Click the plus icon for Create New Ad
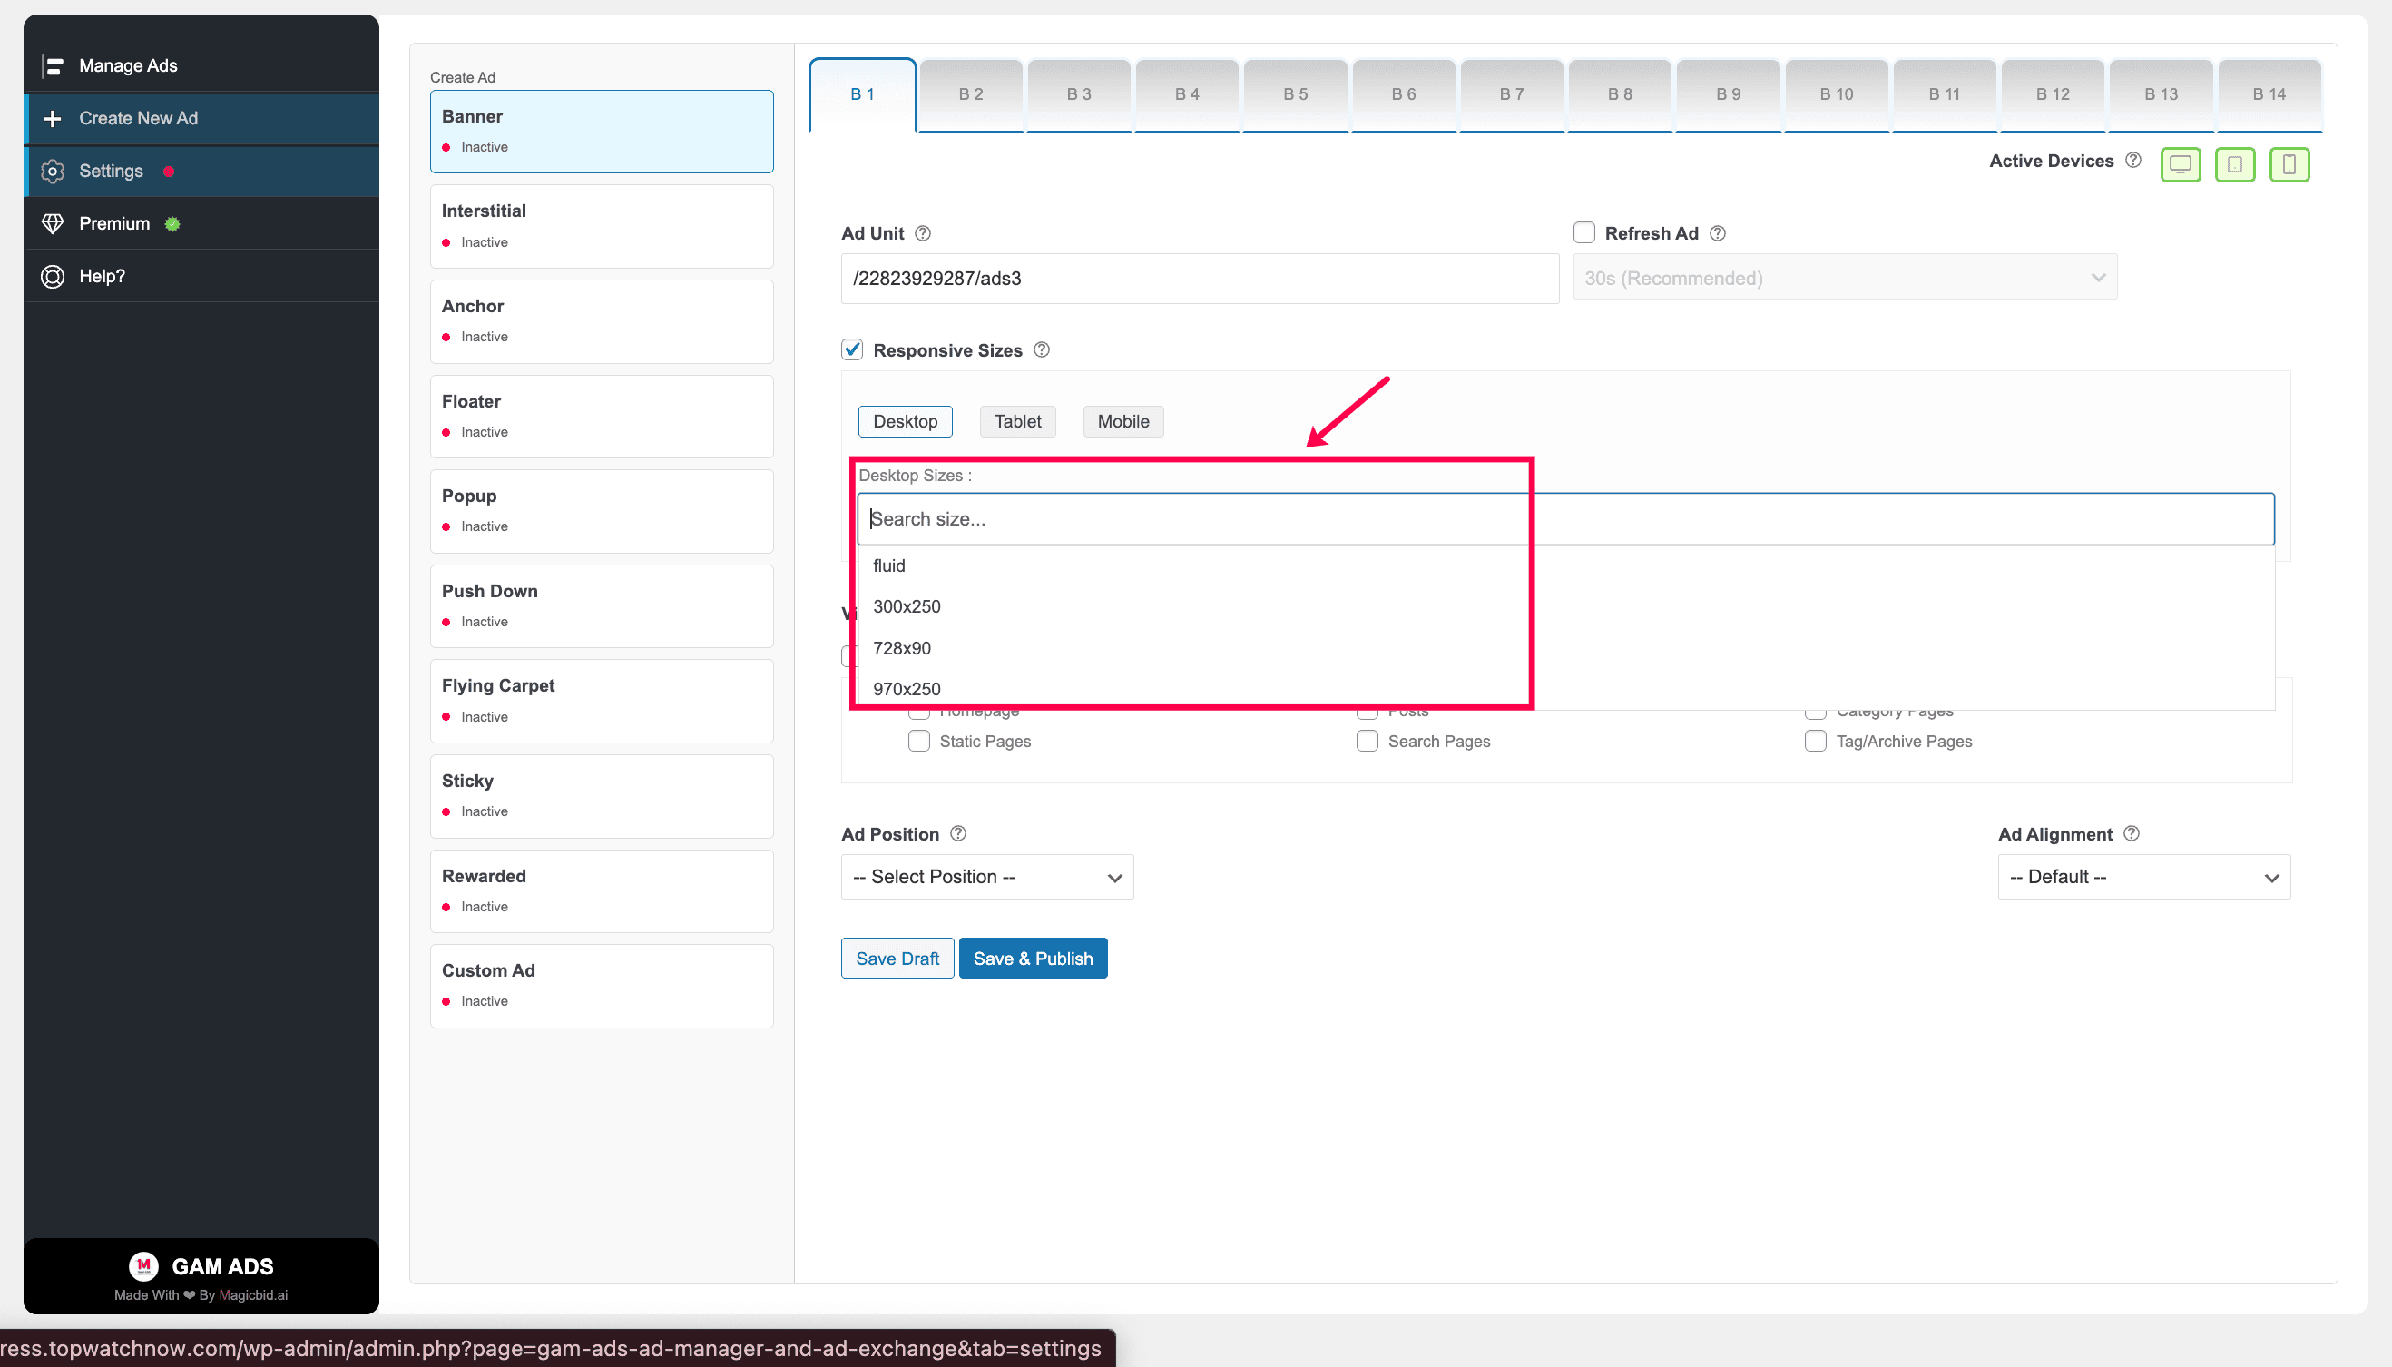The width and height of the screenshot is (2392, 1367). 53,118
